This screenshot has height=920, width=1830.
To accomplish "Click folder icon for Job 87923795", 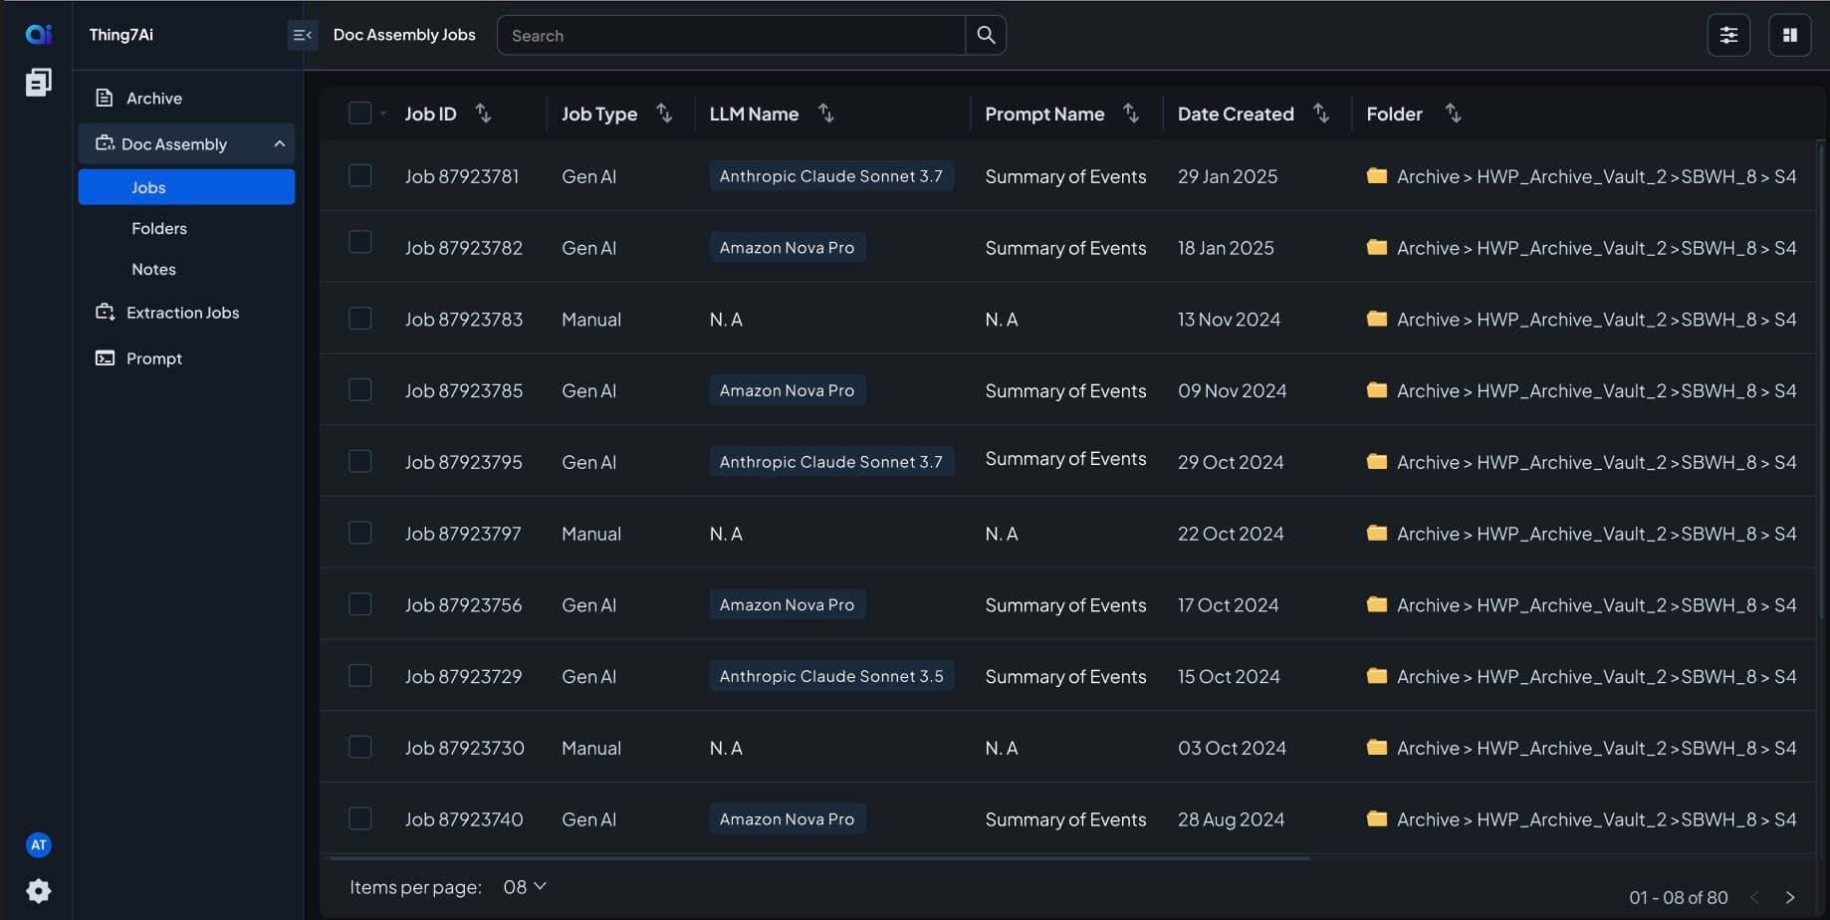I will 1377,461.
